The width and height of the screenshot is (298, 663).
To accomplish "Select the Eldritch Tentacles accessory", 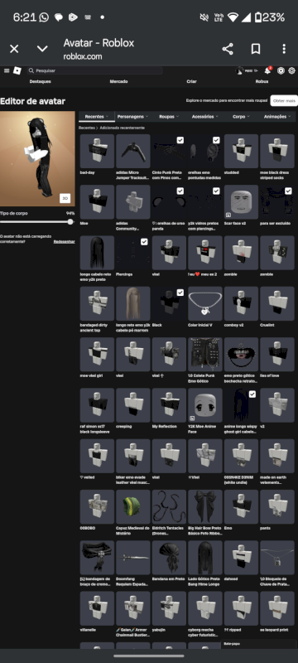I will click(x=169, y=506).
